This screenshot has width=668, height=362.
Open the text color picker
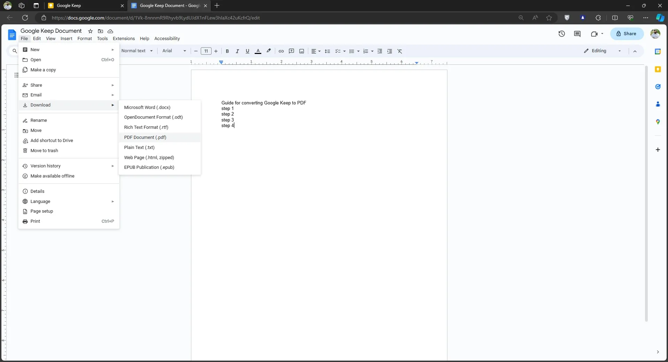tap(258, 51)
